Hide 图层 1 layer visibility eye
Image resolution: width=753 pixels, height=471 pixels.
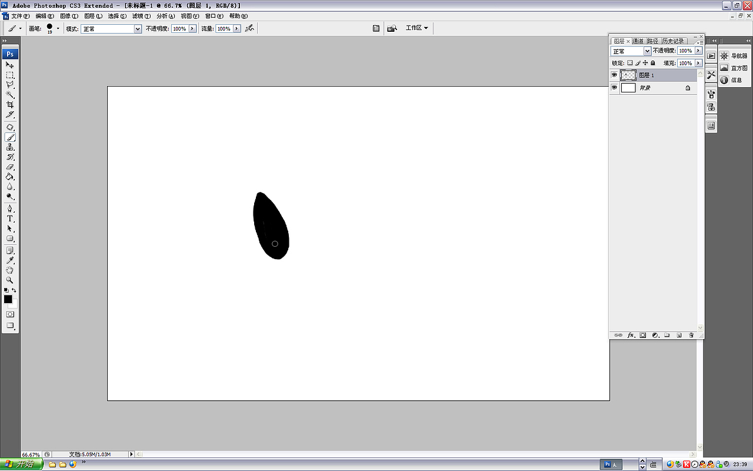[614, 75]
